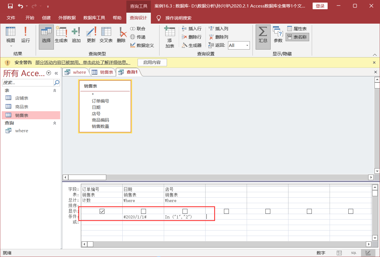Click the Save icon in title bar
Image resolution: width=380 pixels, height=257 pixels.
pos(10,6)
